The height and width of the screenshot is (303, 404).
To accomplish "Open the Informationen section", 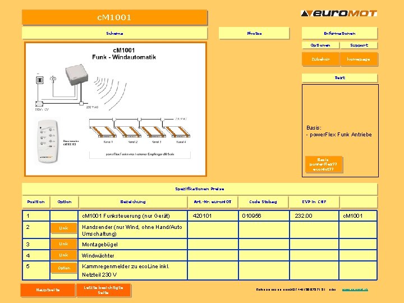I will 339,33.
